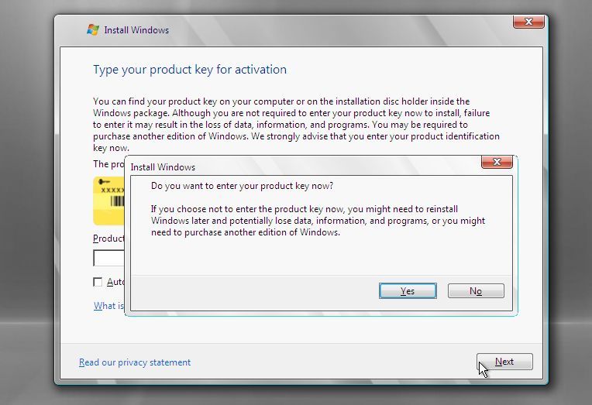
Task: Click No in the product key dialog
Action: click(x=476, y=291)
